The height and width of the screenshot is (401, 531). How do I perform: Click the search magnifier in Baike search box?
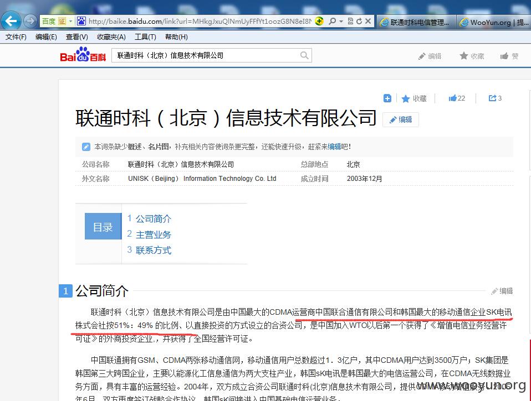click(x=304, y=55)
